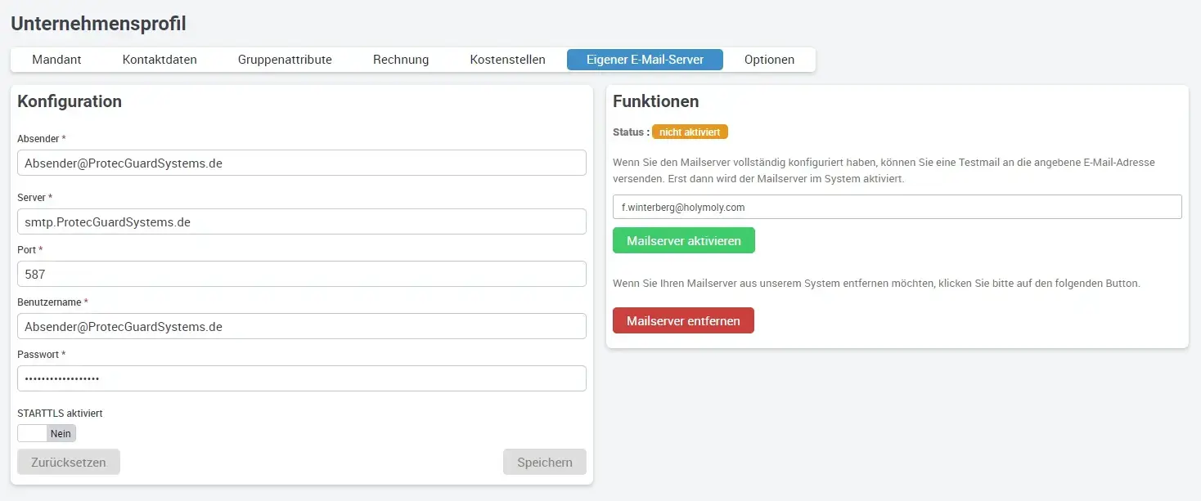Click the red Mailserver entfernen button
This screenshot has width=1201, height=501.
click(683, 321)
